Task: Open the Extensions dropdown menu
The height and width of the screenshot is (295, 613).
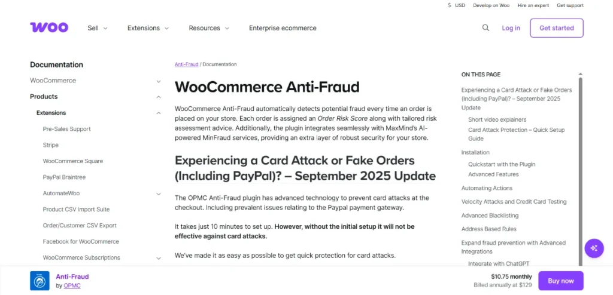Action: (148, 28)
